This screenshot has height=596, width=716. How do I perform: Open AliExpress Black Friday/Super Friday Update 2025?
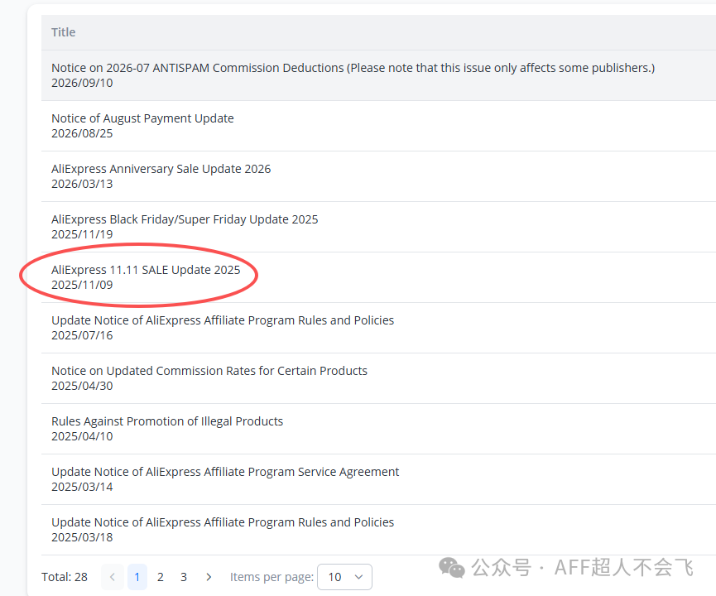185,219
